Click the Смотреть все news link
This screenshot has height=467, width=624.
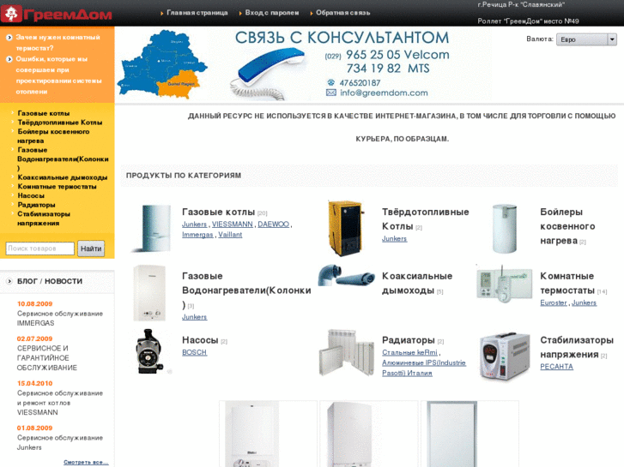(86, 462)
